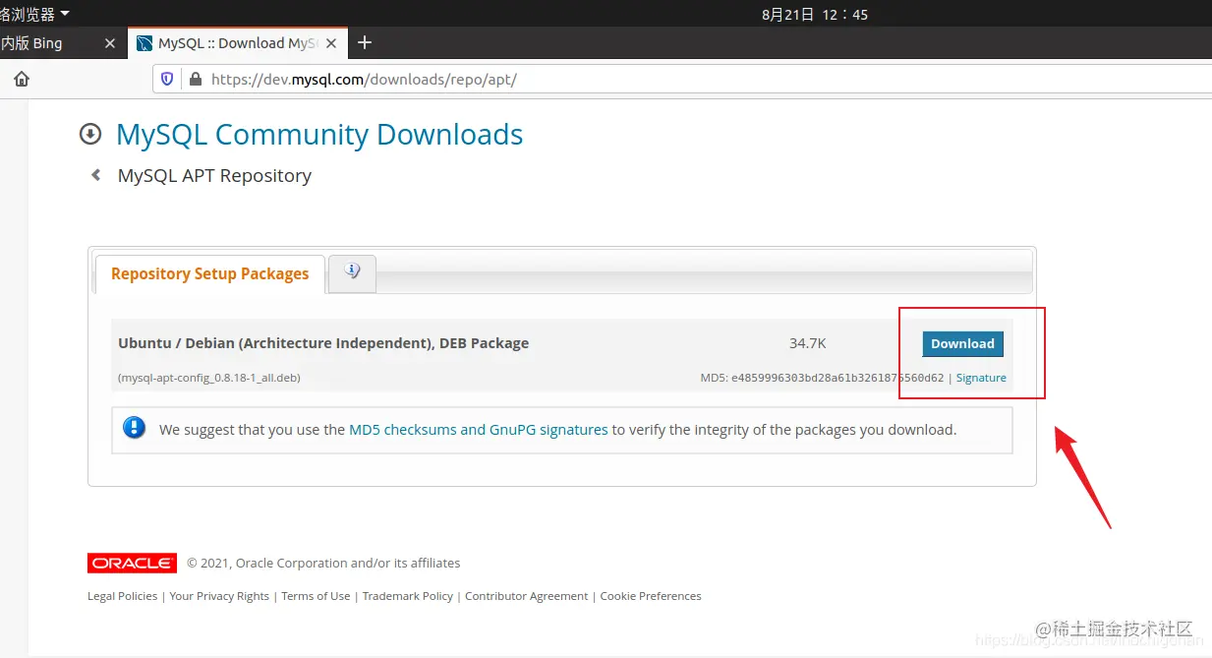The width and height of the screenshot is (1212, 658).
Task: Click the 2021 Oracle Corporation copyright text
Action: point(323,564)
